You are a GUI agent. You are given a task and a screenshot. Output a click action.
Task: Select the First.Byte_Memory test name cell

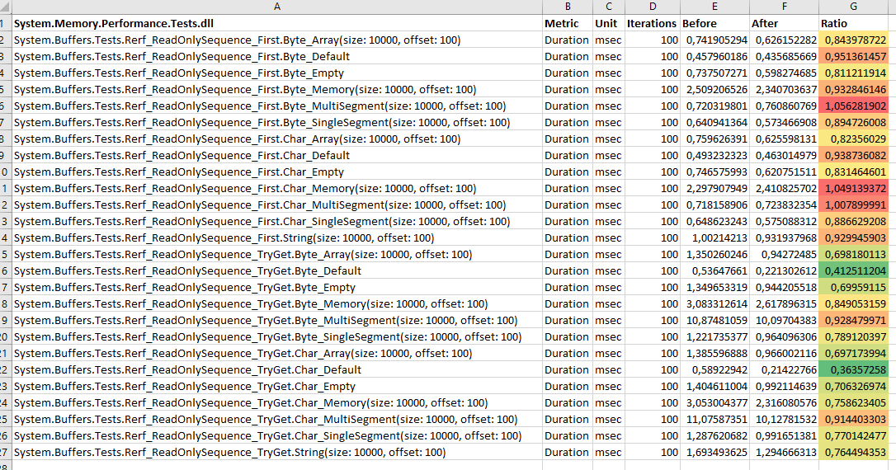277,90
